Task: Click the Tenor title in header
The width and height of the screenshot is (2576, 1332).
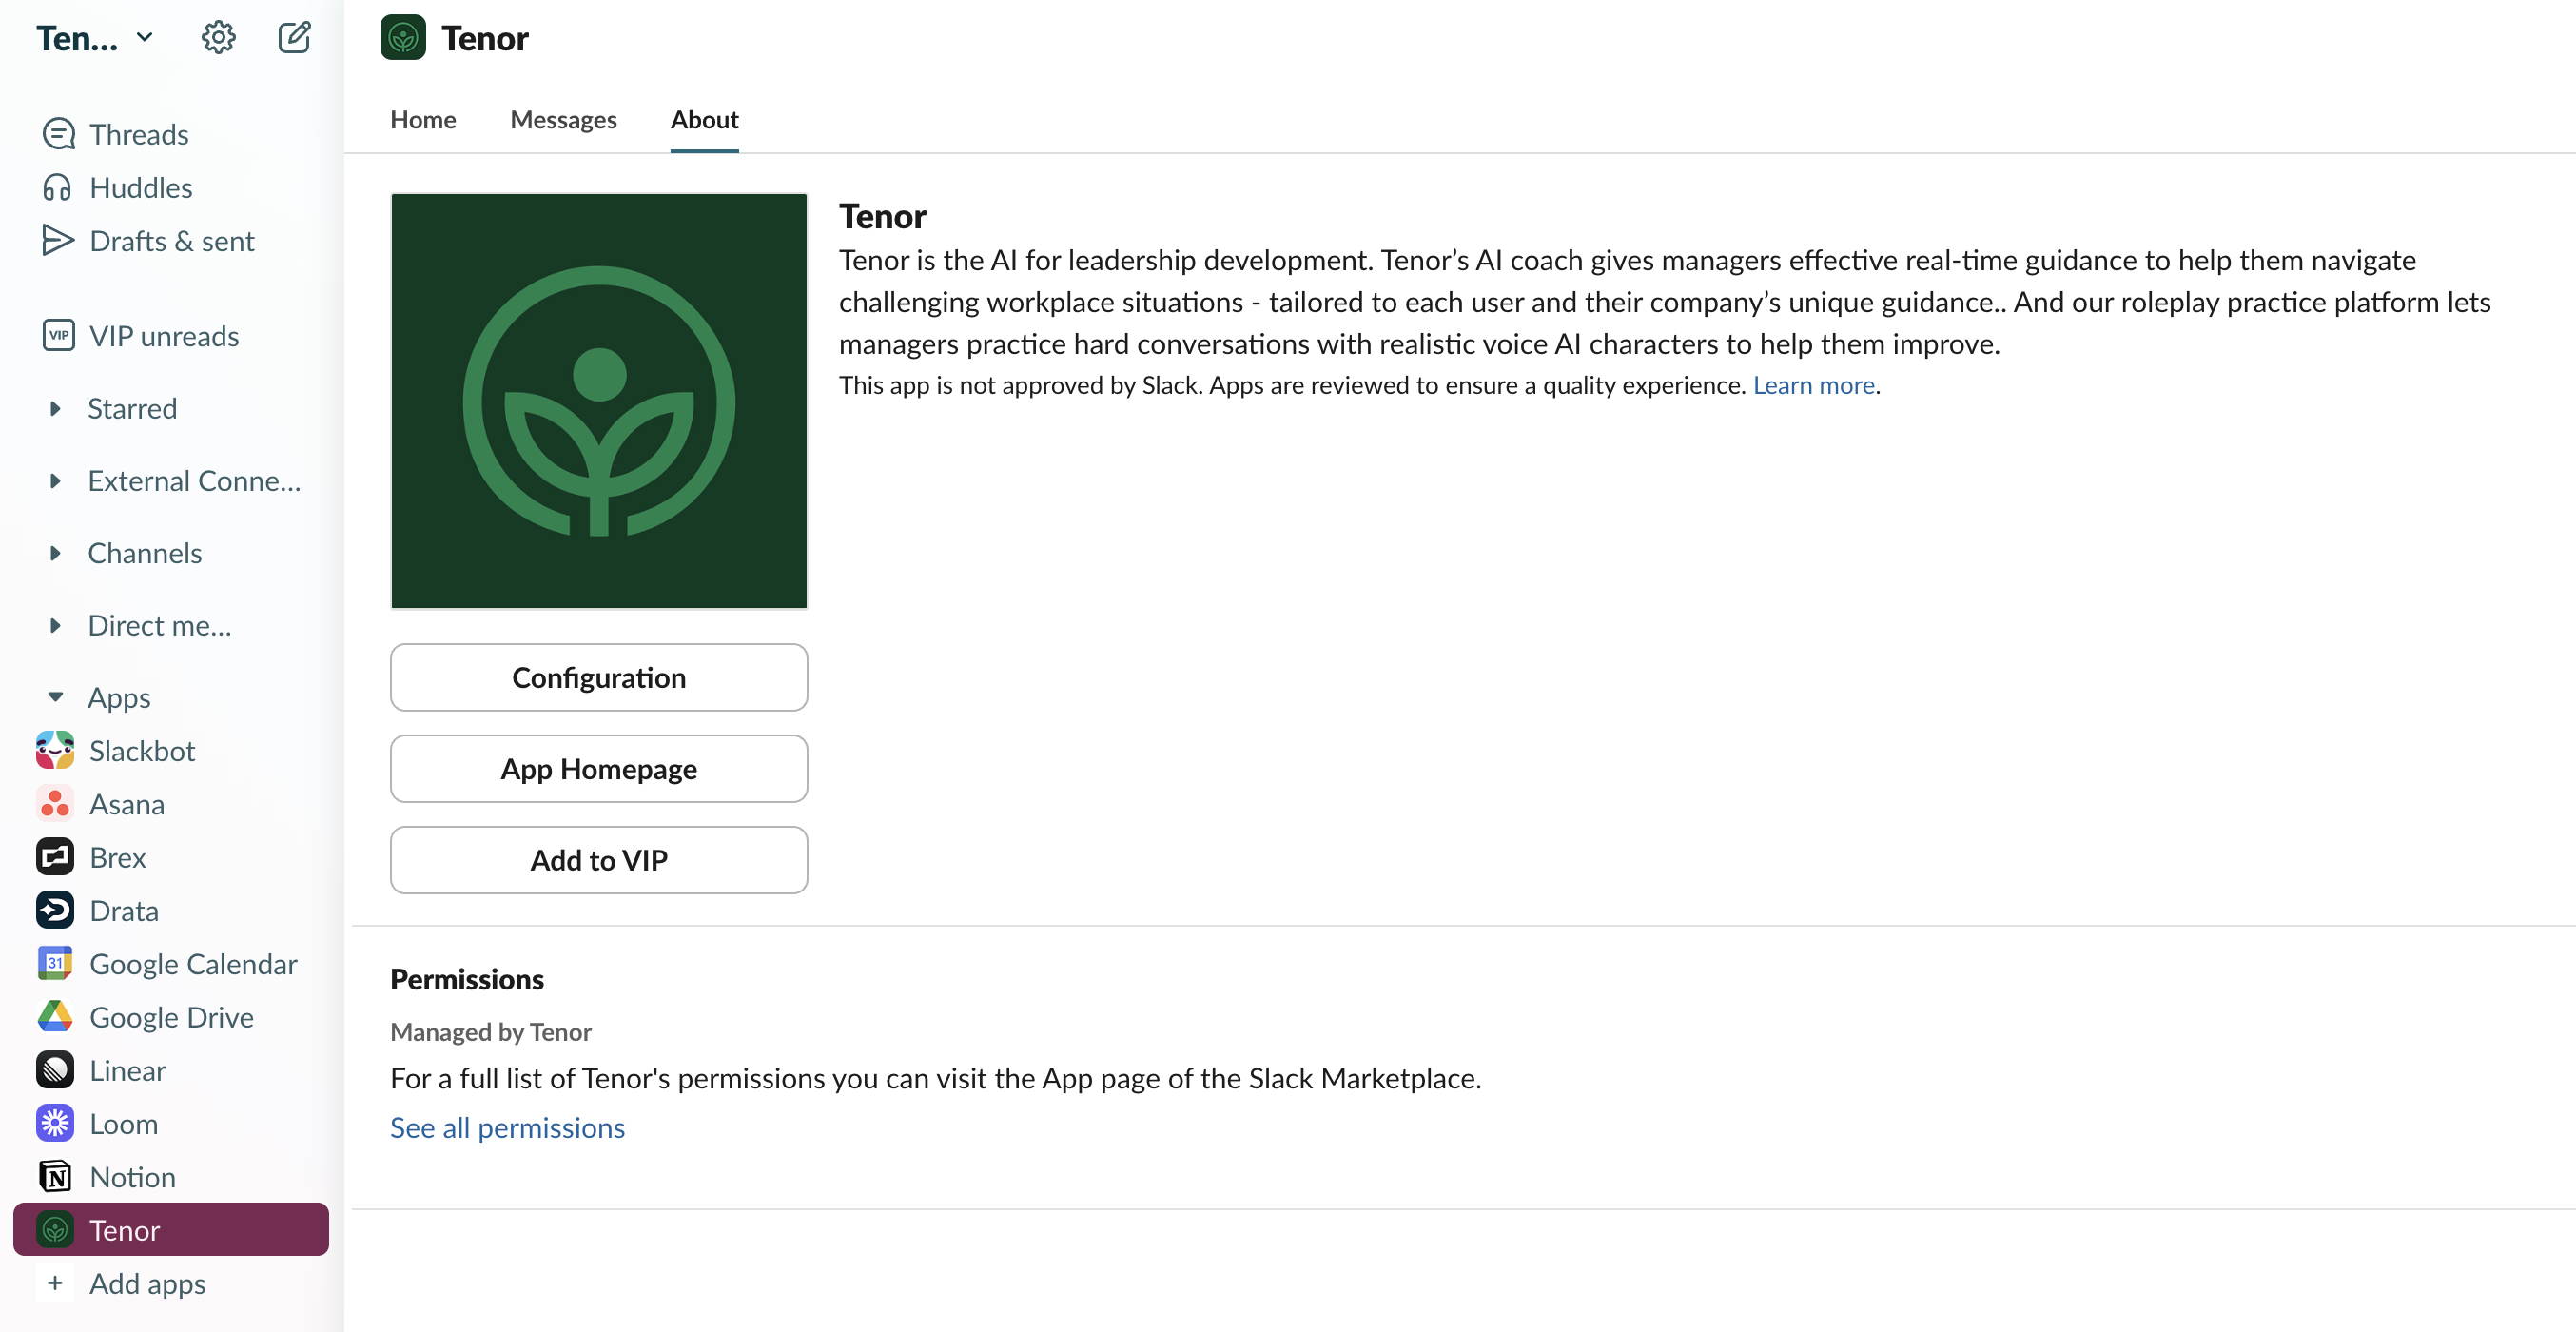Action: (485, 38)
